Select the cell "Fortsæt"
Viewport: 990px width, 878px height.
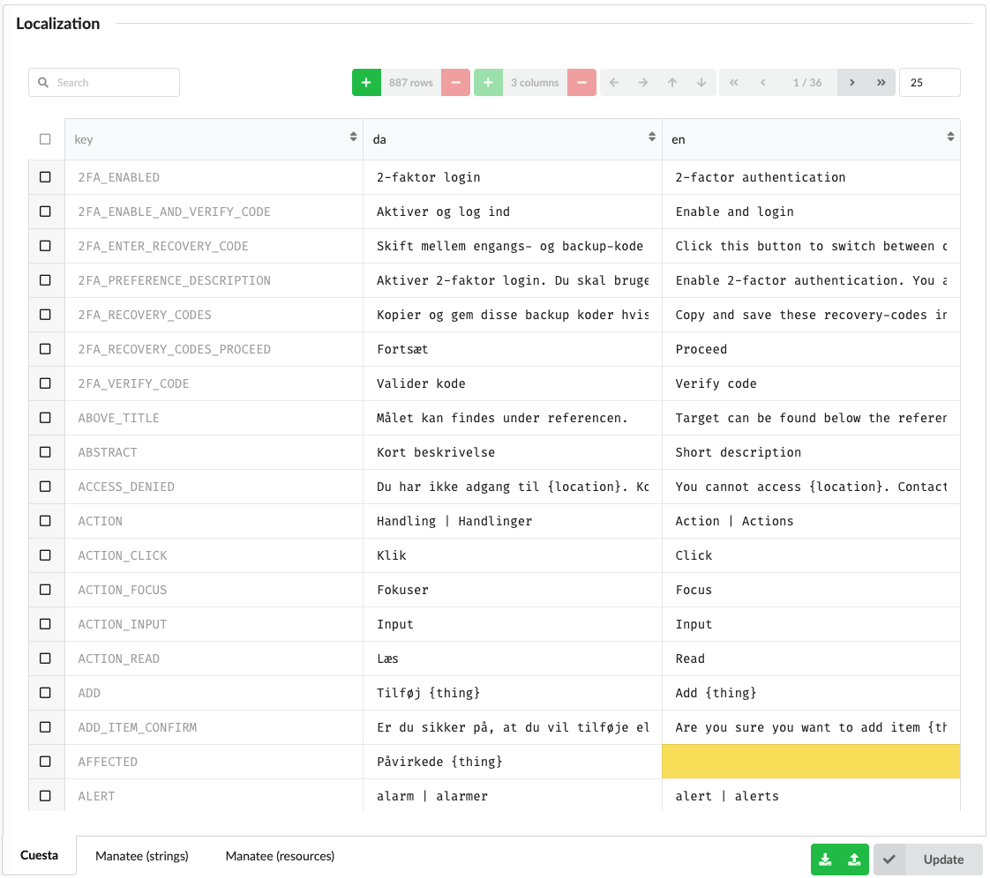pyautogui.click(x=513, y=349)
